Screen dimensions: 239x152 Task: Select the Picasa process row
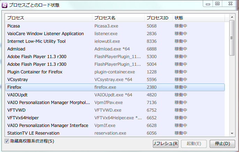115,26
